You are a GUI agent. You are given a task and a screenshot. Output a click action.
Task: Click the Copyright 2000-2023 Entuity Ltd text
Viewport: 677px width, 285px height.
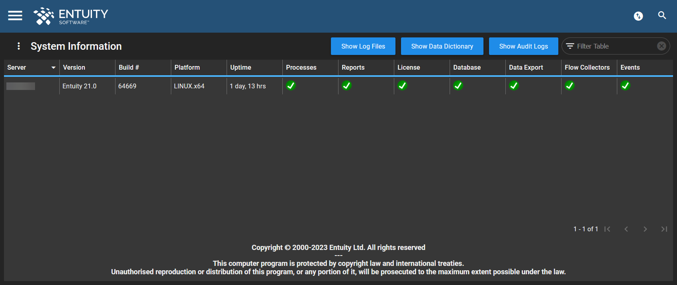338,248
